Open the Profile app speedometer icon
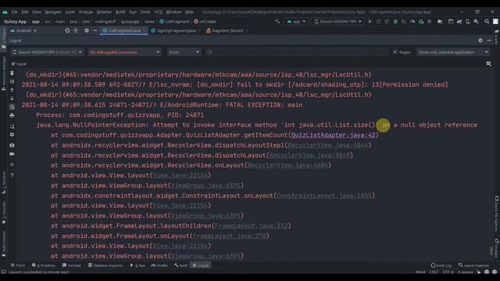Image resolution: width=500 pixels, height=281 pixels. pyautogui.click(x=412, y=22)
